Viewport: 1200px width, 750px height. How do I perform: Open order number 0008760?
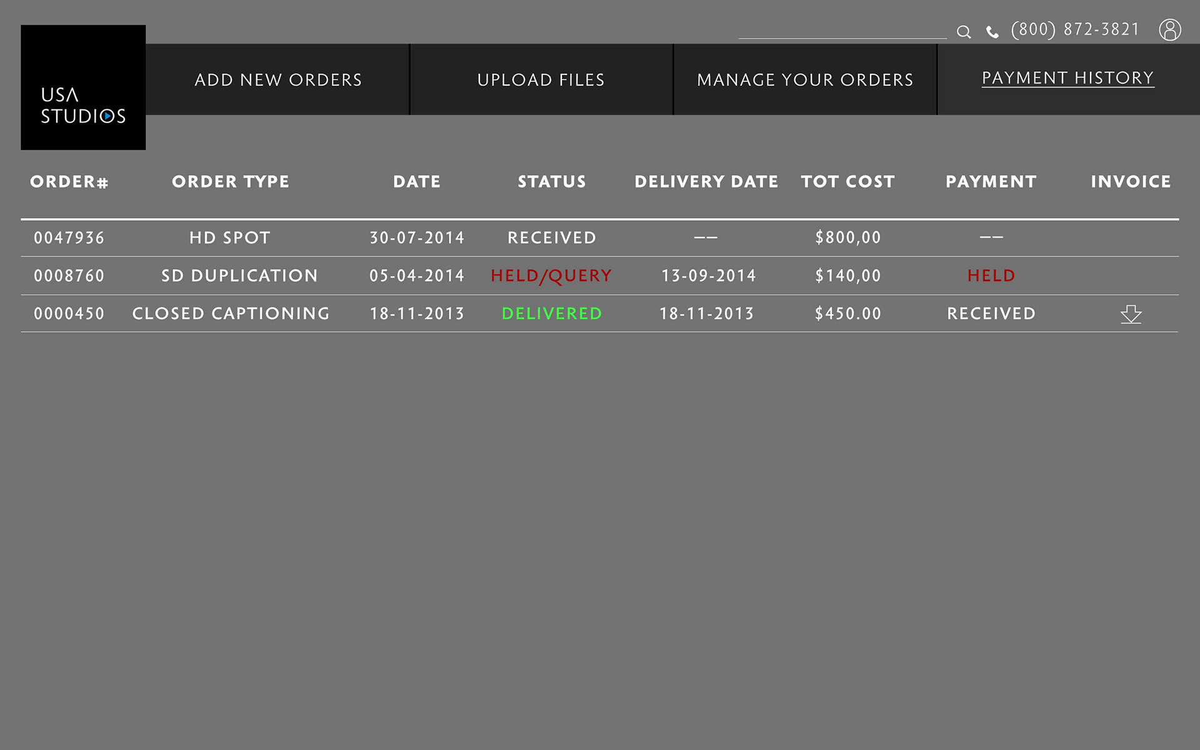tap(69, 276)
